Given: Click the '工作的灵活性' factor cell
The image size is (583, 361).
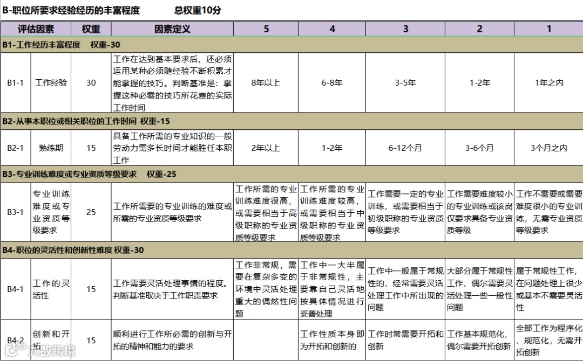Looking at the screenshot, I should pos(51,289).
